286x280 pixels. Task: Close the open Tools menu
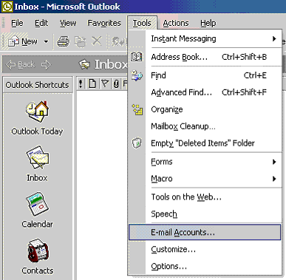(x=142, y=23)
